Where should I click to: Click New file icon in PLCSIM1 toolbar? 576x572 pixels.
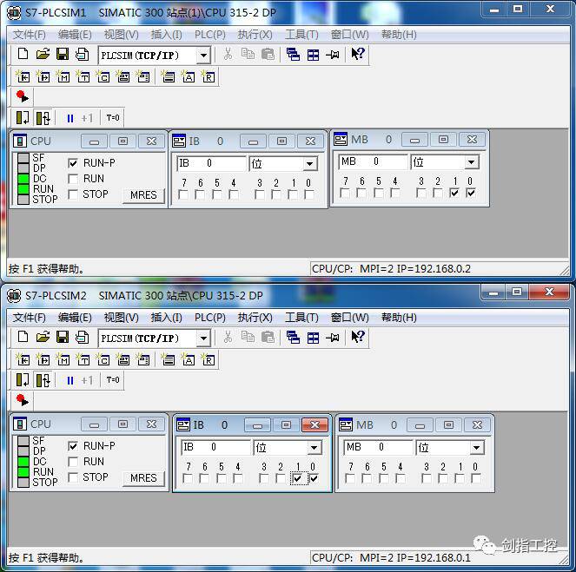[23, 55]
